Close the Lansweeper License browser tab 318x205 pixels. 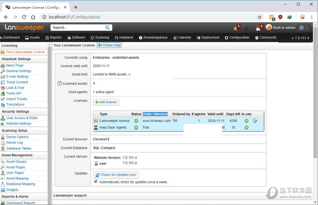65,7
